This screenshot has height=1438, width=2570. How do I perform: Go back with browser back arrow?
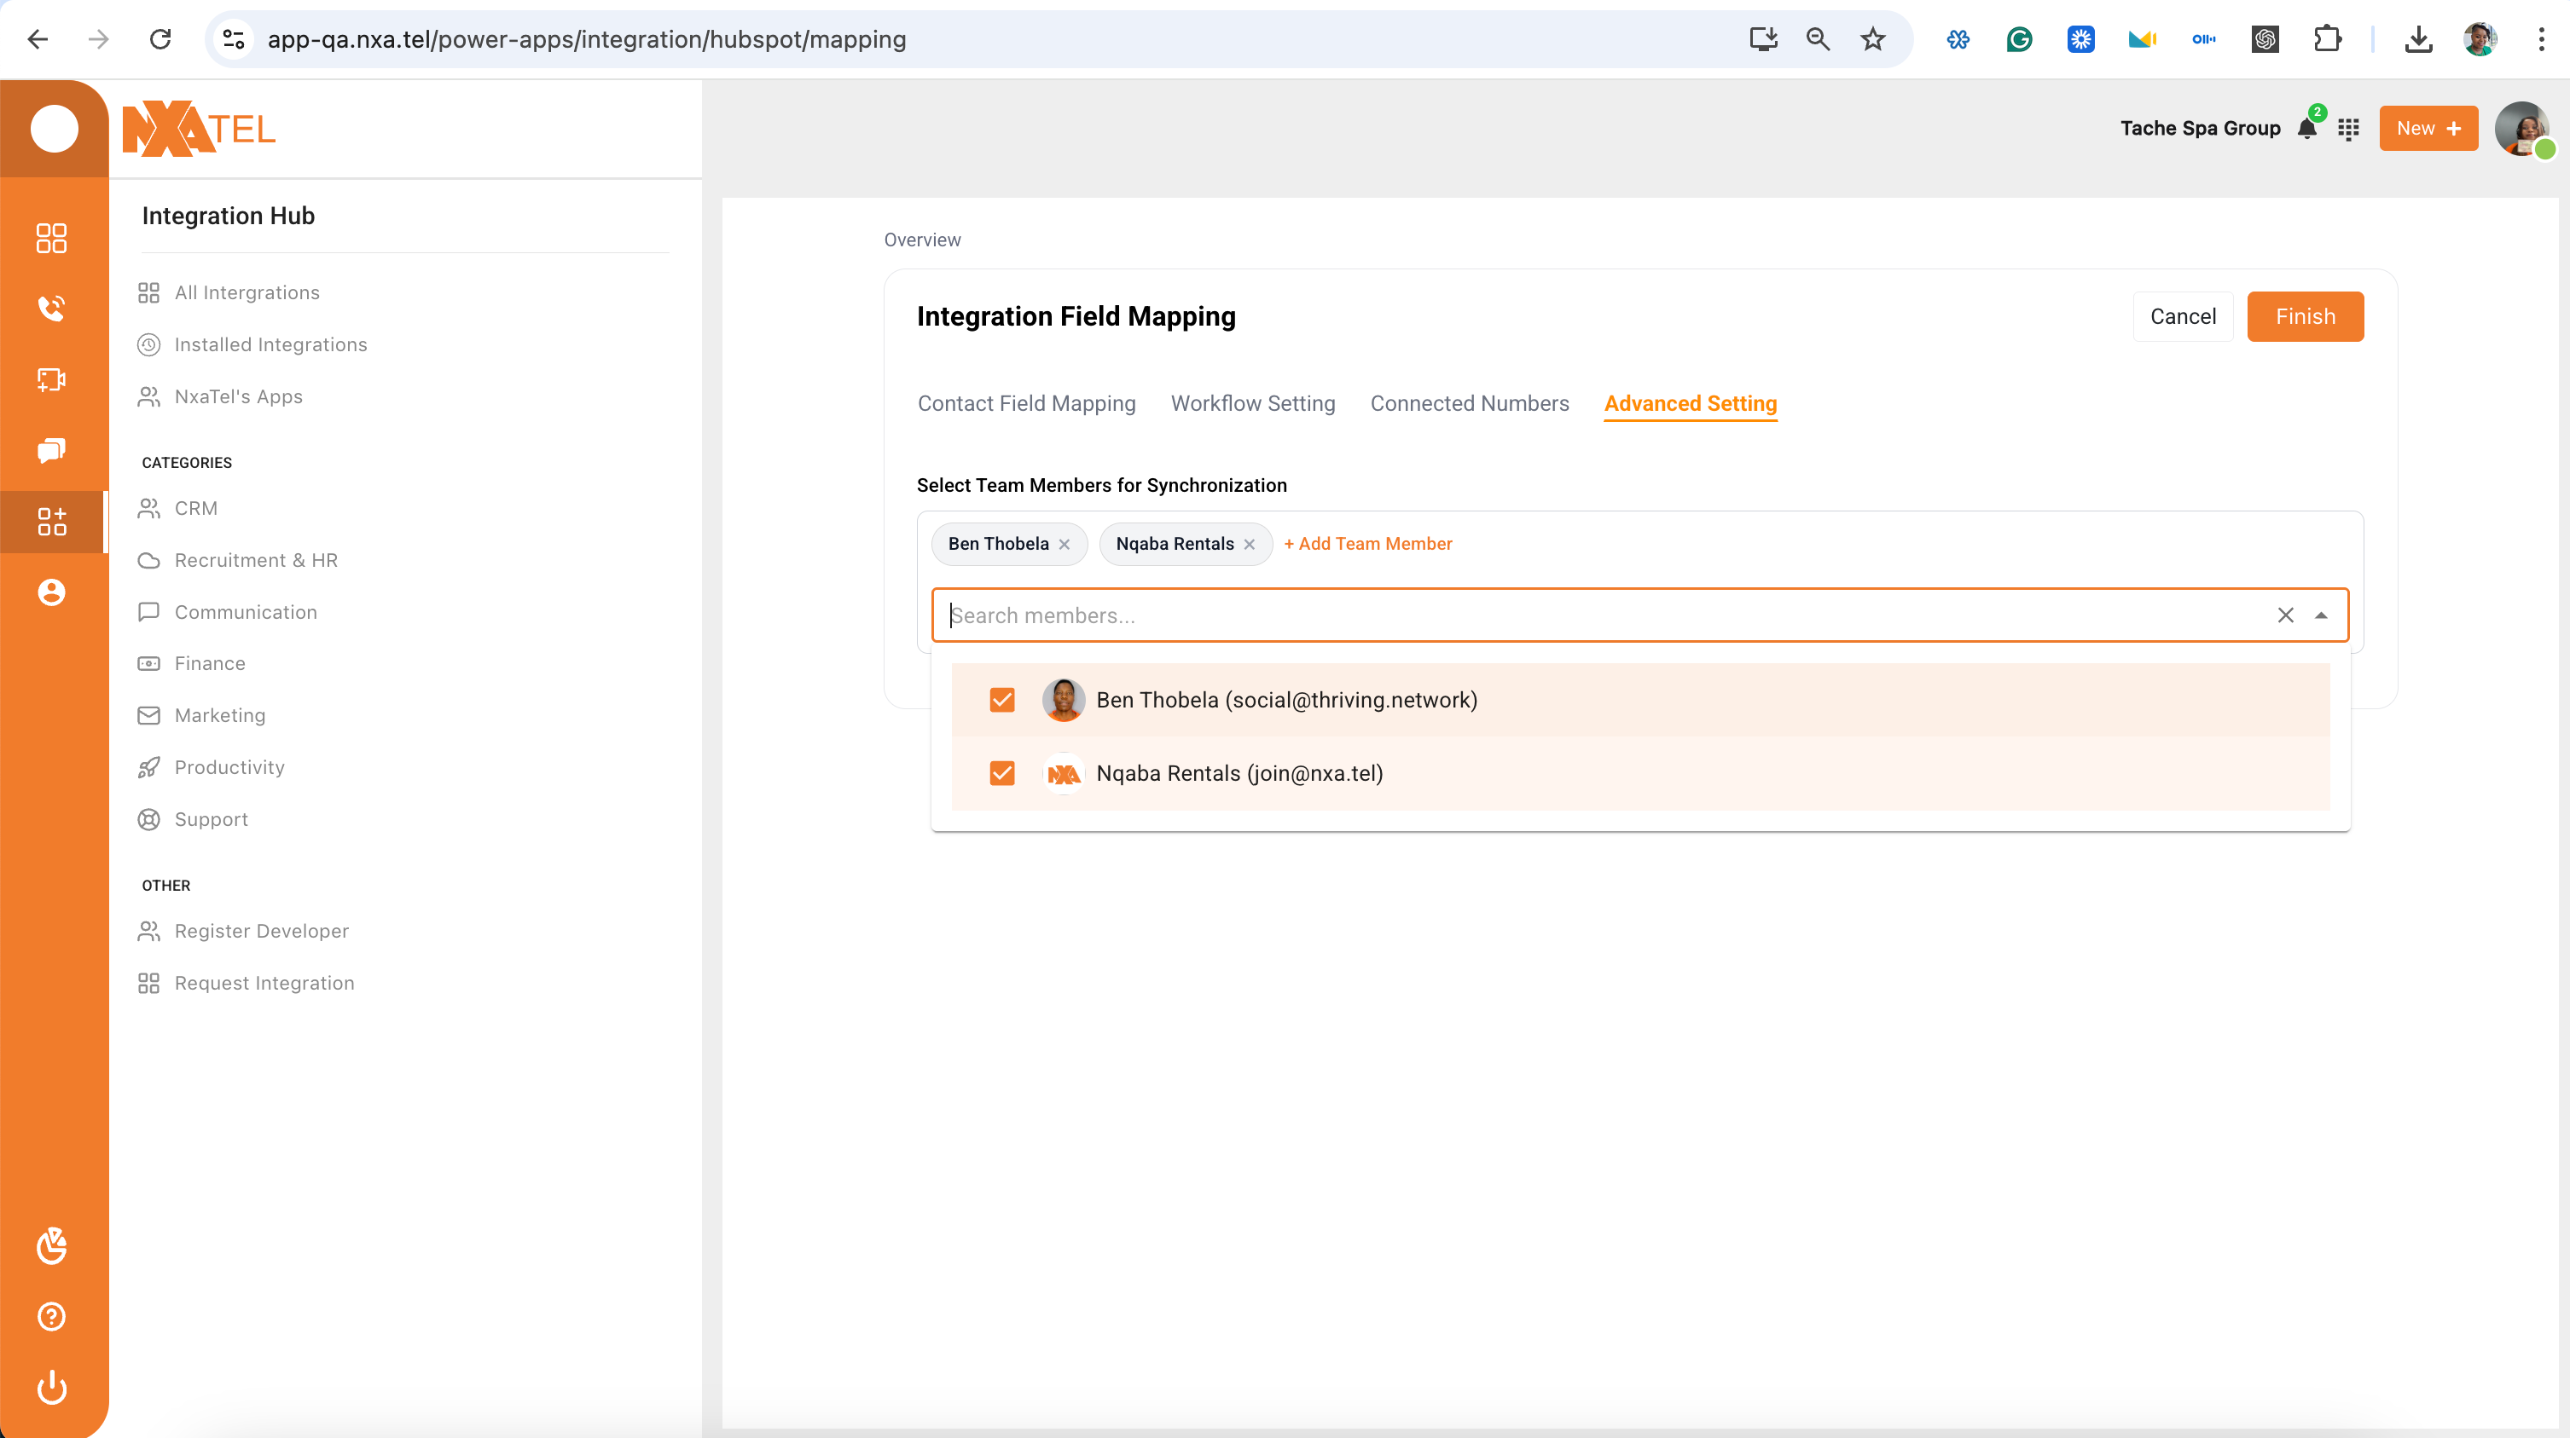(37, 39)
